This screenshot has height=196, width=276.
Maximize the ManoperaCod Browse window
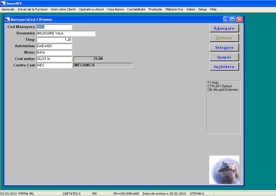(233, 20)
